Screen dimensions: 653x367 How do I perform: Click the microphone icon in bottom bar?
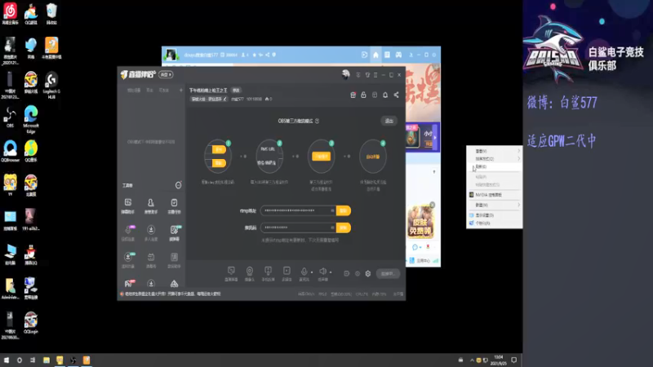coord(304,272)
